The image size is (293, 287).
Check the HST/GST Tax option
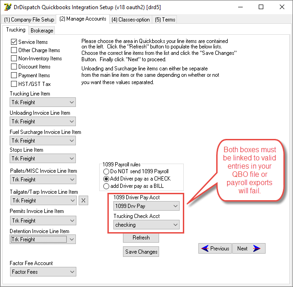pos(14,84)
